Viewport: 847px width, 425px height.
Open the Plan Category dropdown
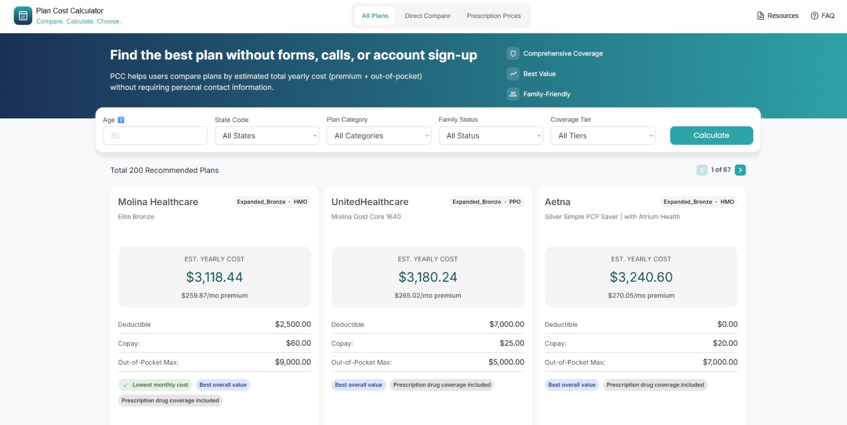point(379,136)
